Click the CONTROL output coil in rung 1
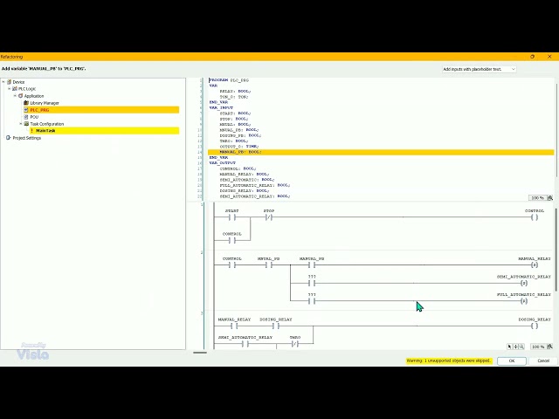The image size is (559, 419). (535, 217)
